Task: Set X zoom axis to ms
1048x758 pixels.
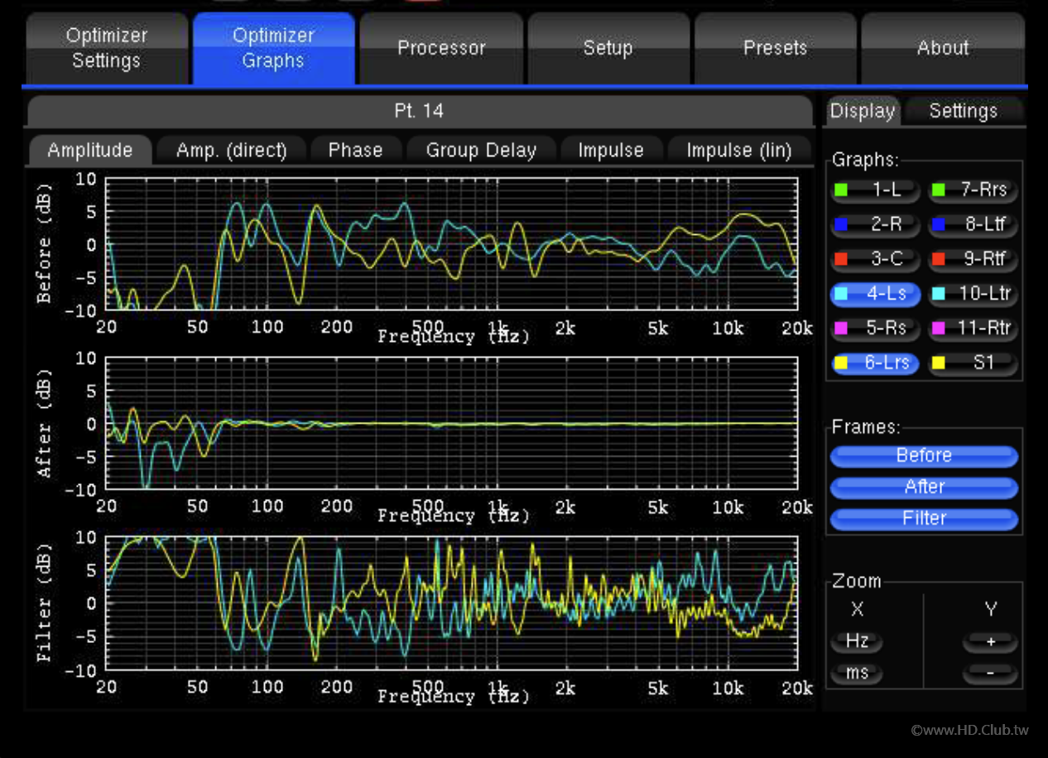Action: click(857, 673)
